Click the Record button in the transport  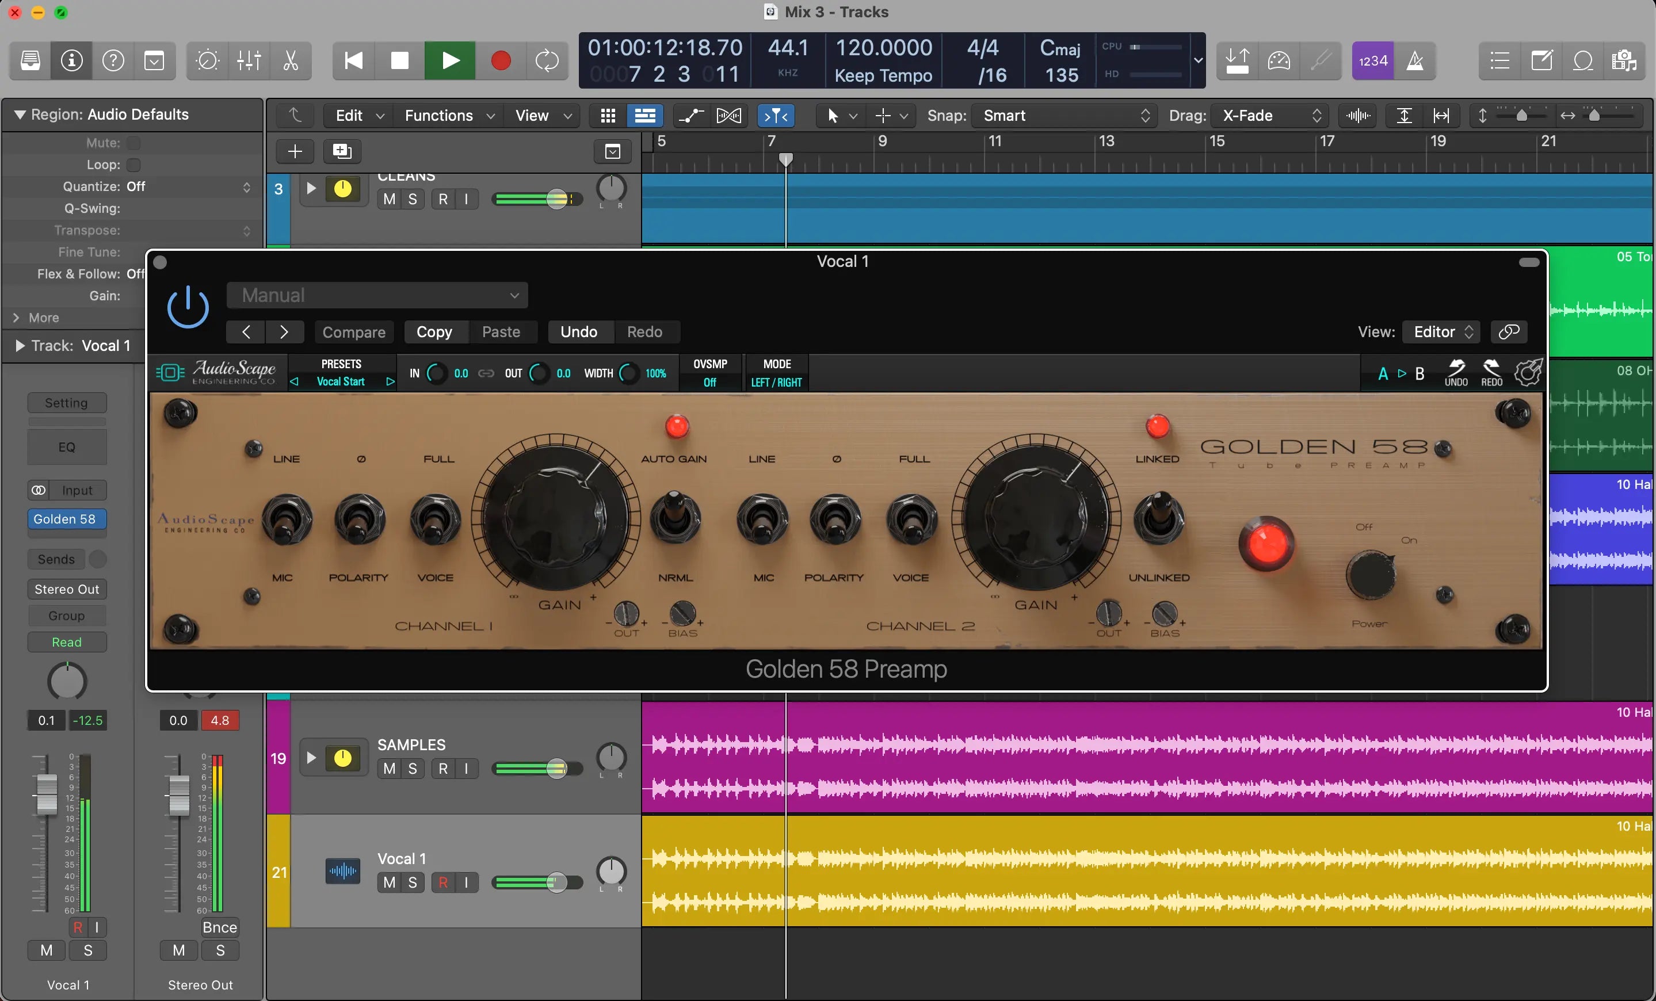point(500,60)
